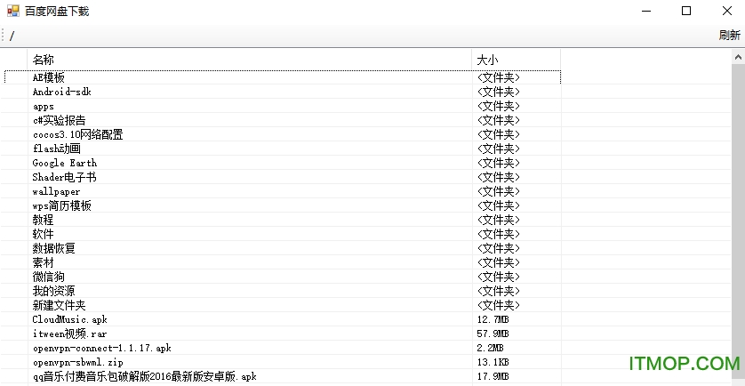The height and width of the screenshot is (386, 745).
Task: Click <文件夹> size cell for wallpaper
Action: (x=499, y=191)
